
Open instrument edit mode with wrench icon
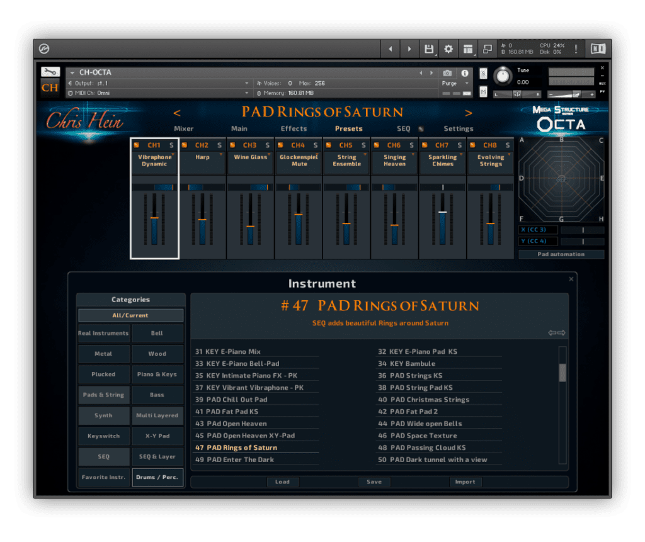pyautogui.click(x=50, y=72)
